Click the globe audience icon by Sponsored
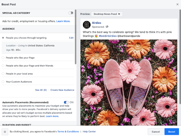 [x=107, y=27]
